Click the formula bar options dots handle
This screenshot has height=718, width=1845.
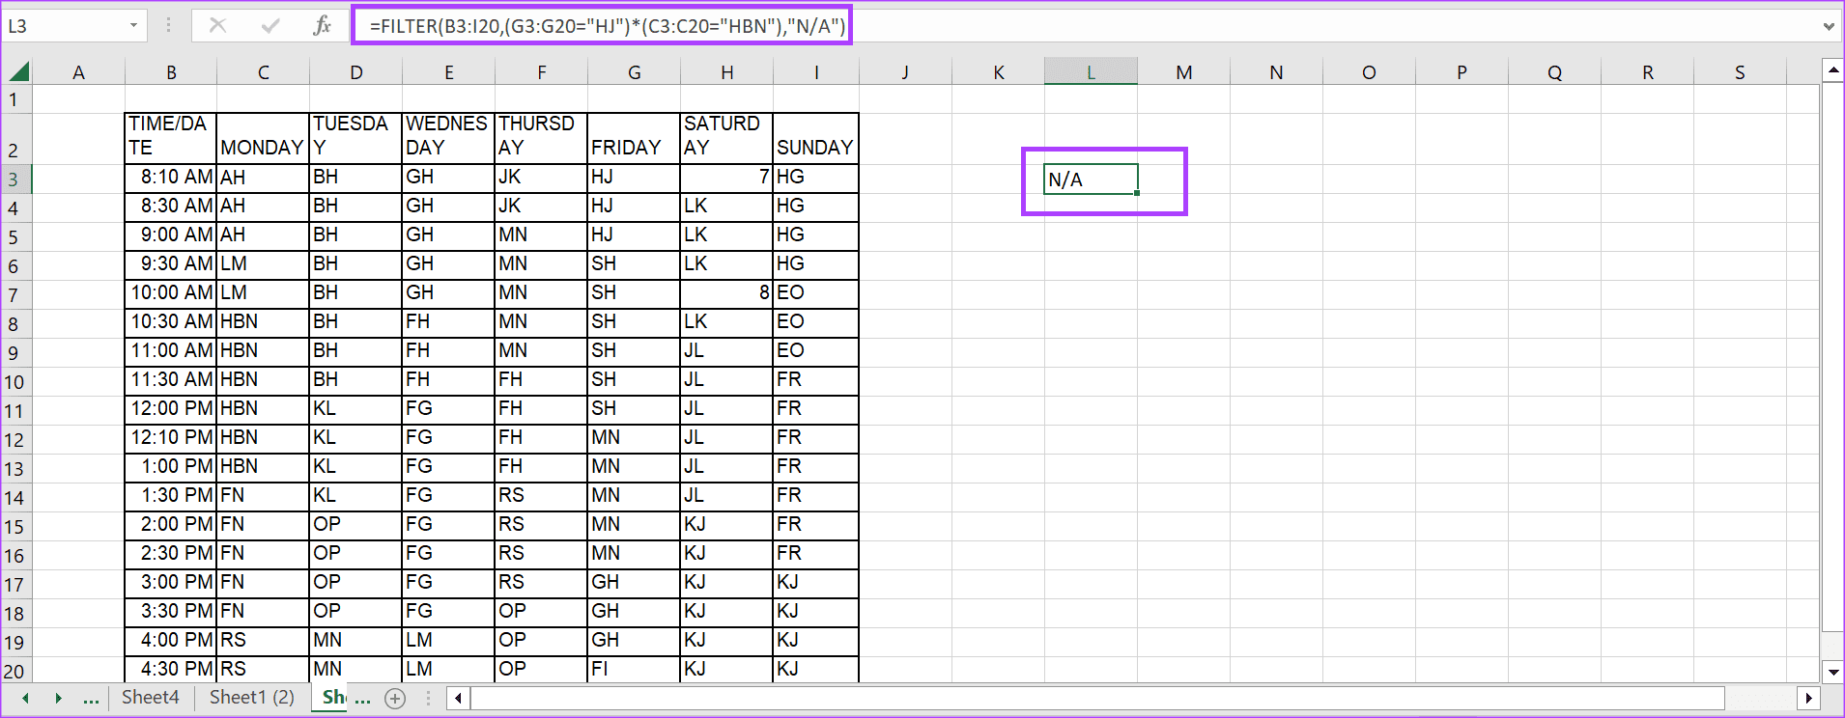(168, 26)
